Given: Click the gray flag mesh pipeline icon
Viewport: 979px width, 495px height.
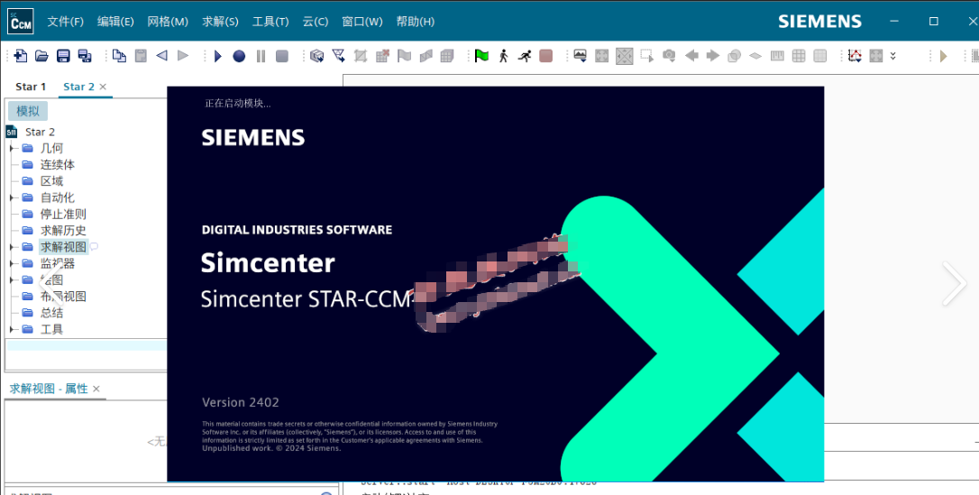Looking at the screenshot, I should [x=405, y=56].
